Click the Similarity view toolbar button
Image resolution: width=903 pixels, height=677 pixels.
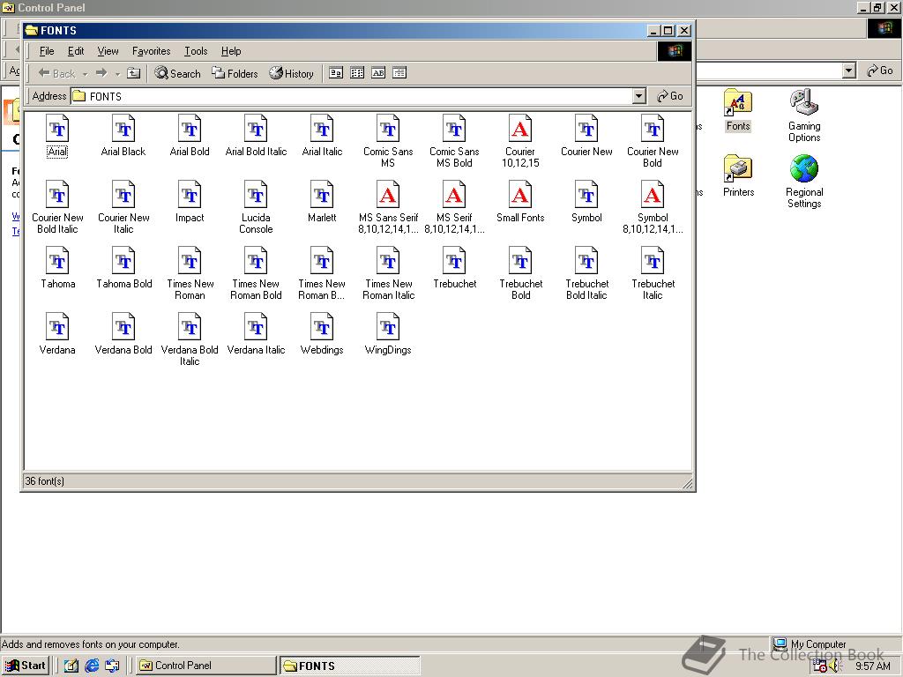pyautogui.click(x=378, y=73)
